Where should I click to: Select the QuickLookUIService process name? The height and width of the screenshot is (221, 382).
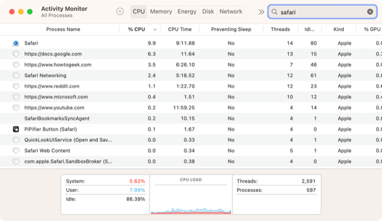[68, 140]
